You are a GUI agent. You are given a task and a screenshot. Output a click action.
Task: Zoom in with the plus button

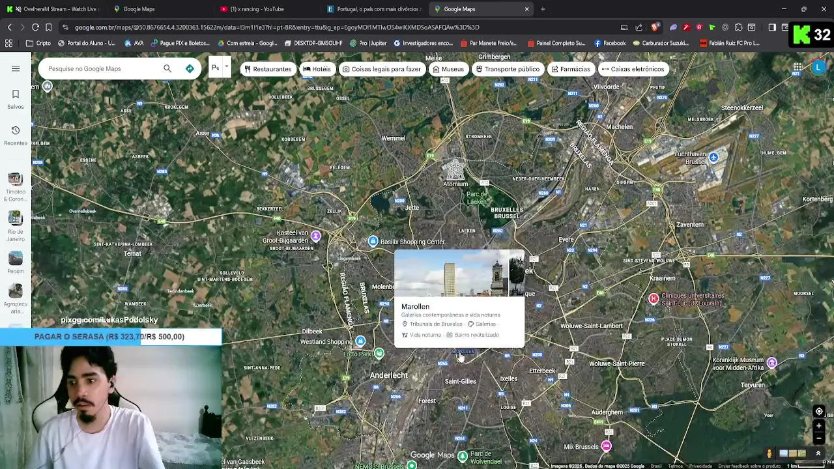tap(819, 426)
